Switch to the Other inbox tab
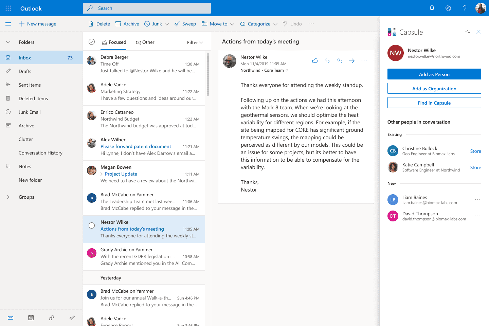 point(145,42)
